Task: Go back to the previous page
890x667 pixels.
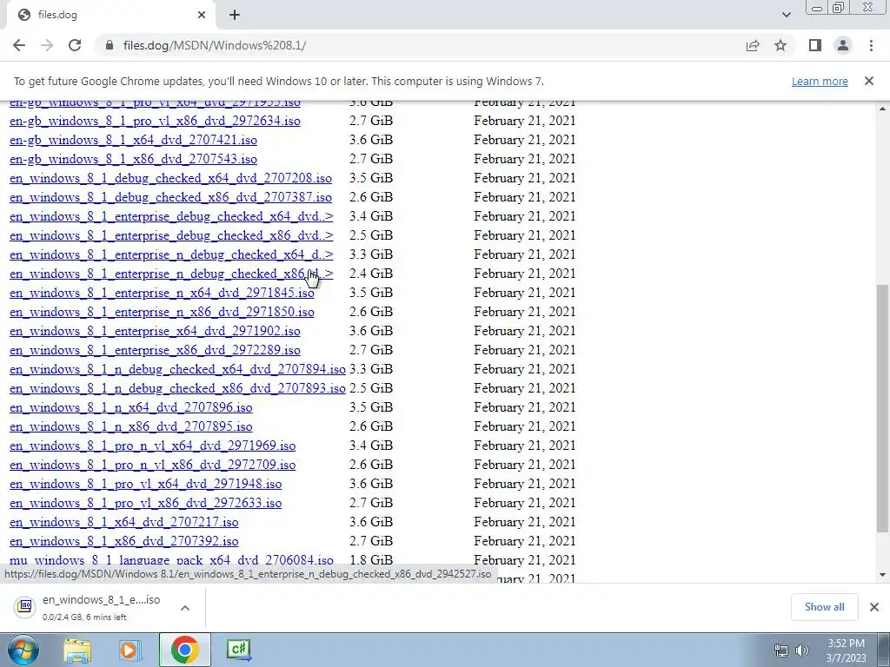Action: point(19,45)
